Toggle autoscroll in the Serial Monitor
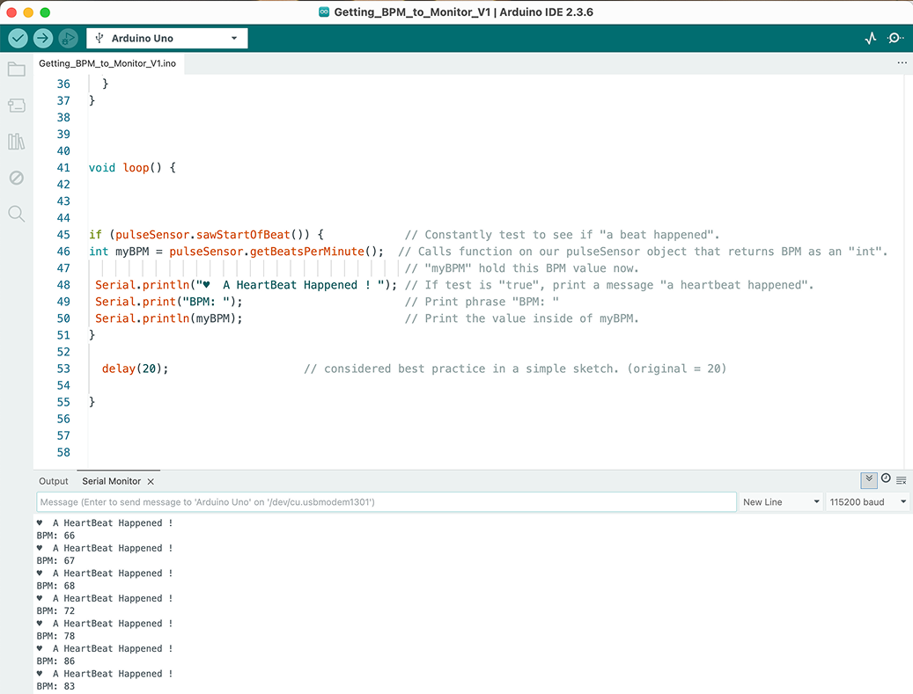Image resolution: width=913 pixels, height=694 pixels. tap(868, 480)
